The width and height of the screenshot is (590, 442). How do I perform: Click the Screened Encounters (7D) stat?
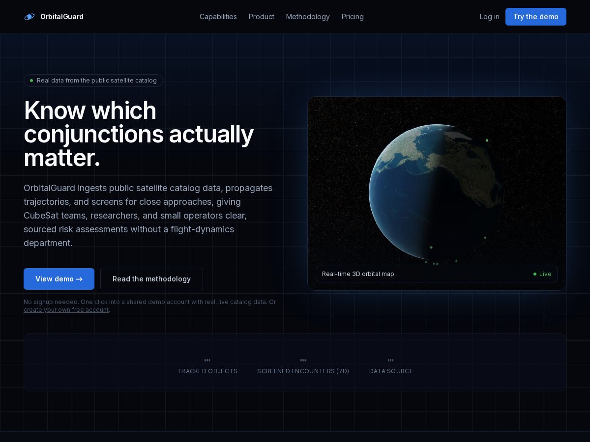(x=303, y=366)
